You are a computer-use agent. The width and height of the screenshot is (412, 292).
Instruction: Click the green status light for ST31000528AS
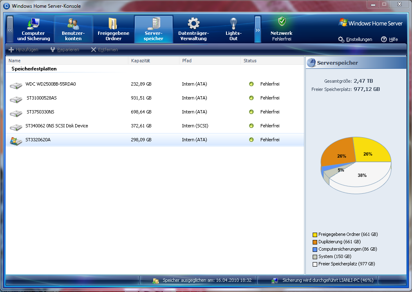click(251, 98)
